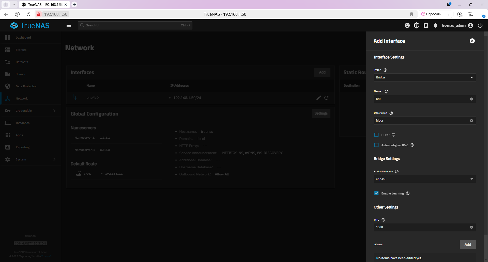
Task: Open Dashboard in the sidebar
Action: coord(30,38)
